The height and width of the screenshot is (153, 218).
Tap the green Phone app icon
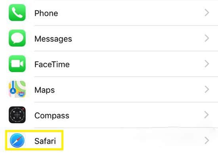[x=17, y=13]
